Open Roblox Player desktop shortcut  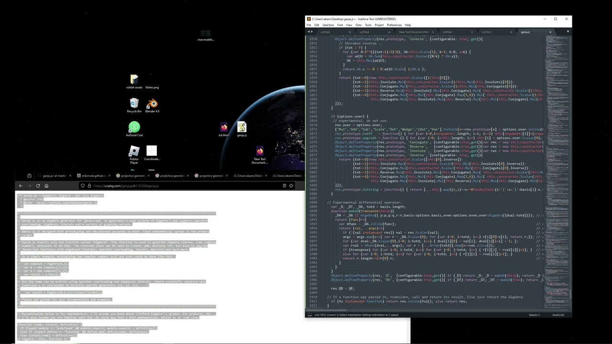coord(134,154)
